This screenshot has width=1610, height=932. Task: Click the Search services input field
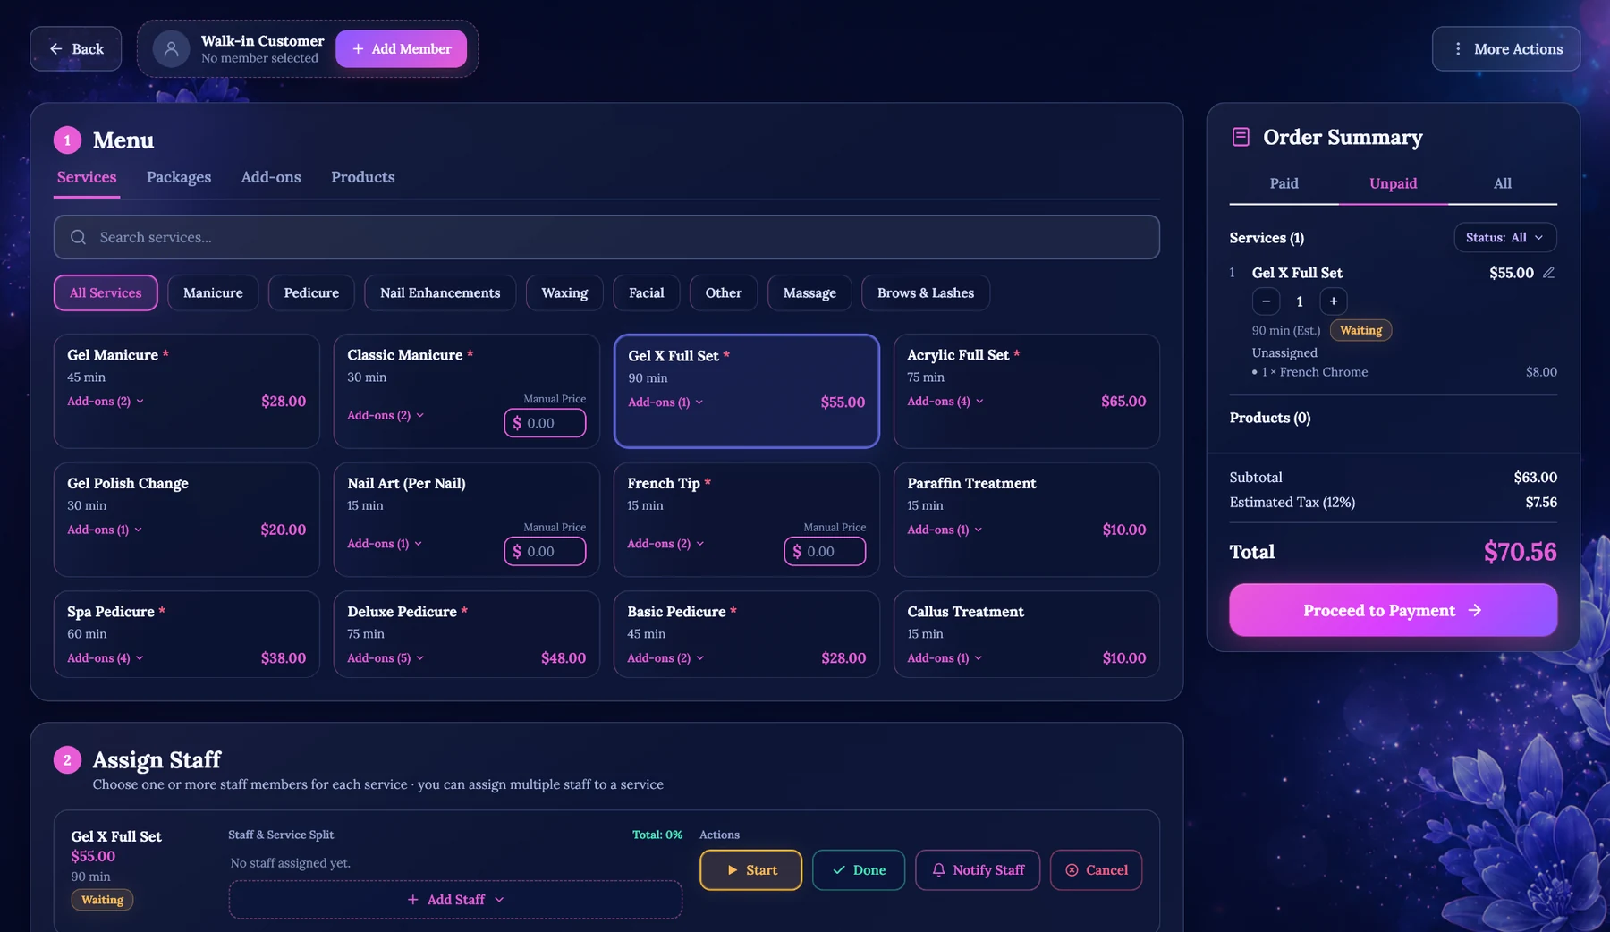click(606, 237)
